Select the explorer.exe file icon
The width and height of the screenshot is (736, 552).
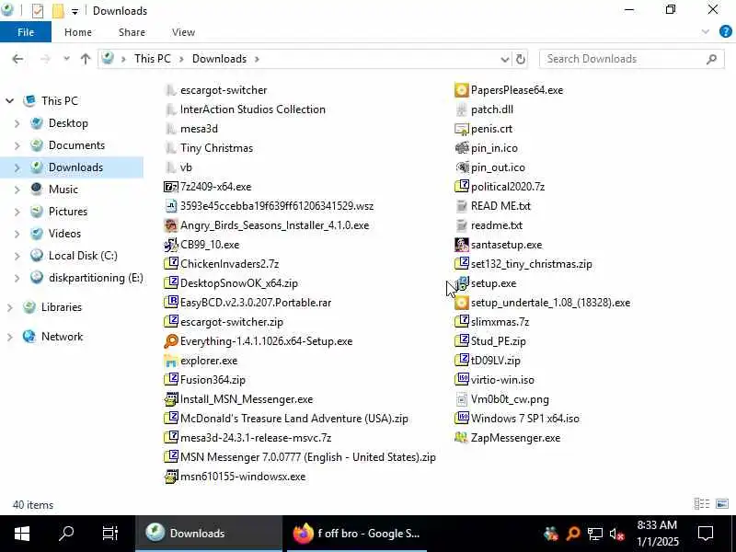[171, 361]
